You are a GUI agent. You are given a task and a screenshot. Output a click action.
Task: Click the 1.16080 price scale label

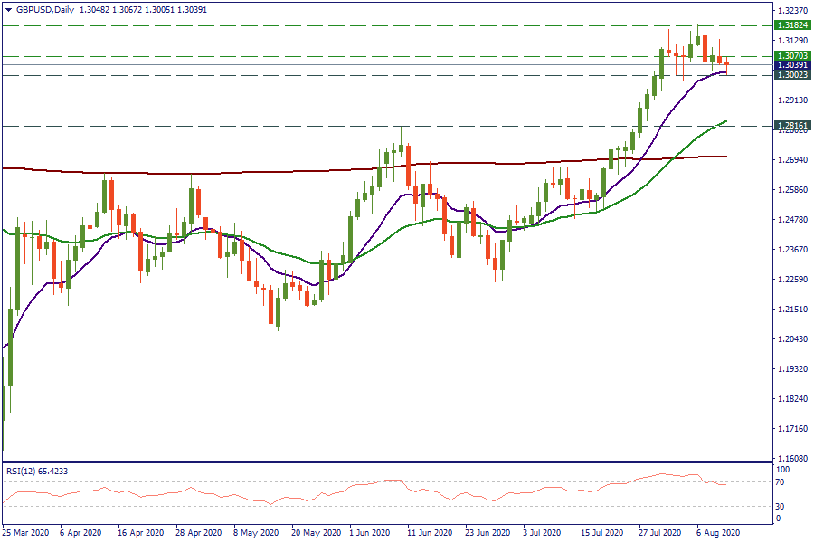[791, 459]
